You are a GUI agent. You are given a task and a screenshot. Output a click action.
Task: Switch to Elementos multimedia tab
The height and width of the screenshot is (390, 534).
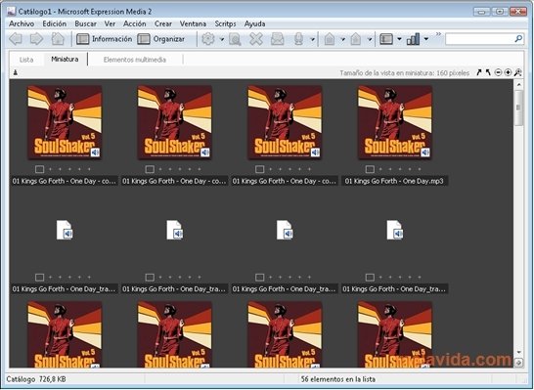[x=135, y=60]
